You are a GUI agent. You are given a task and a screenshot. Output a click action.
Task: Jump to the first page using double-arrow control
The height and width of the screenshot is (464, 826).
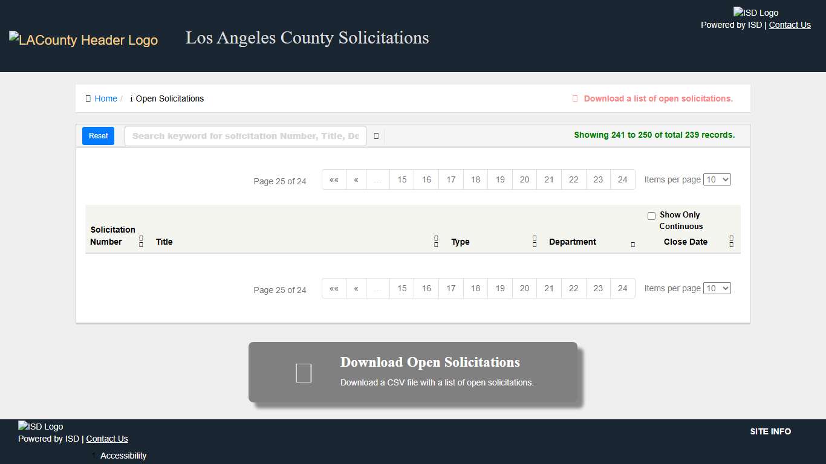point(334,179)
